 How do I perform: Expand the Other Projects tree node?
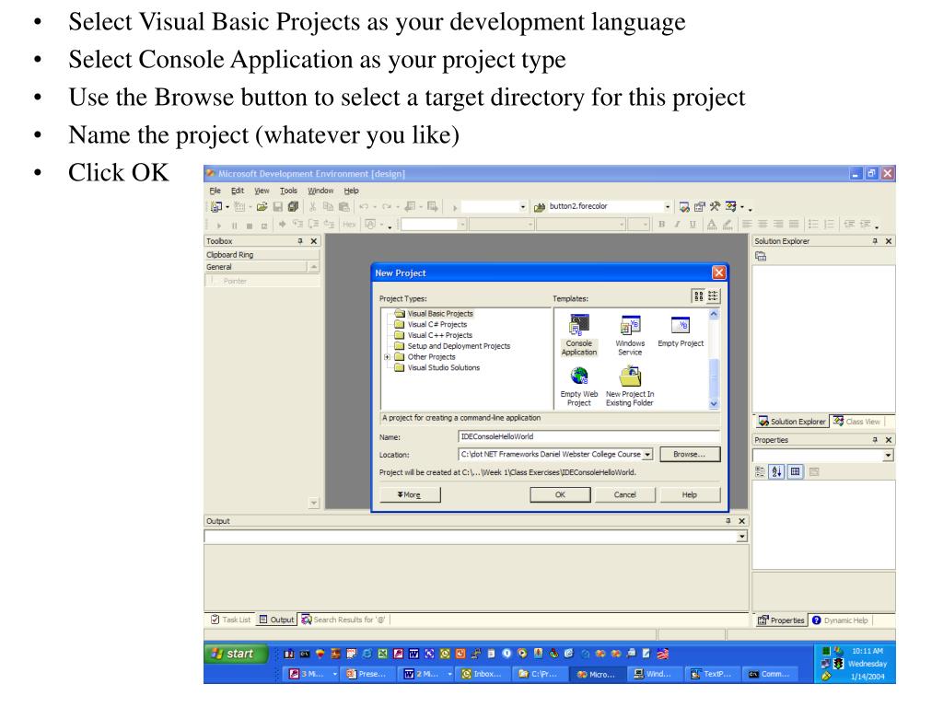coord(388,357)
